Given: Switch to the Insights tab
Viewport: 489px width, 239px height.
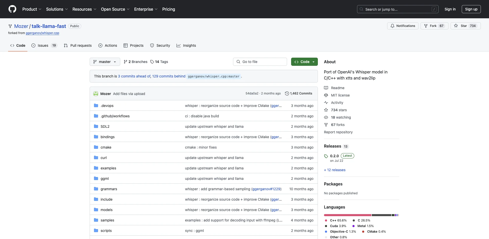Looking at the screenshot, I should click(x=186, y=45).
